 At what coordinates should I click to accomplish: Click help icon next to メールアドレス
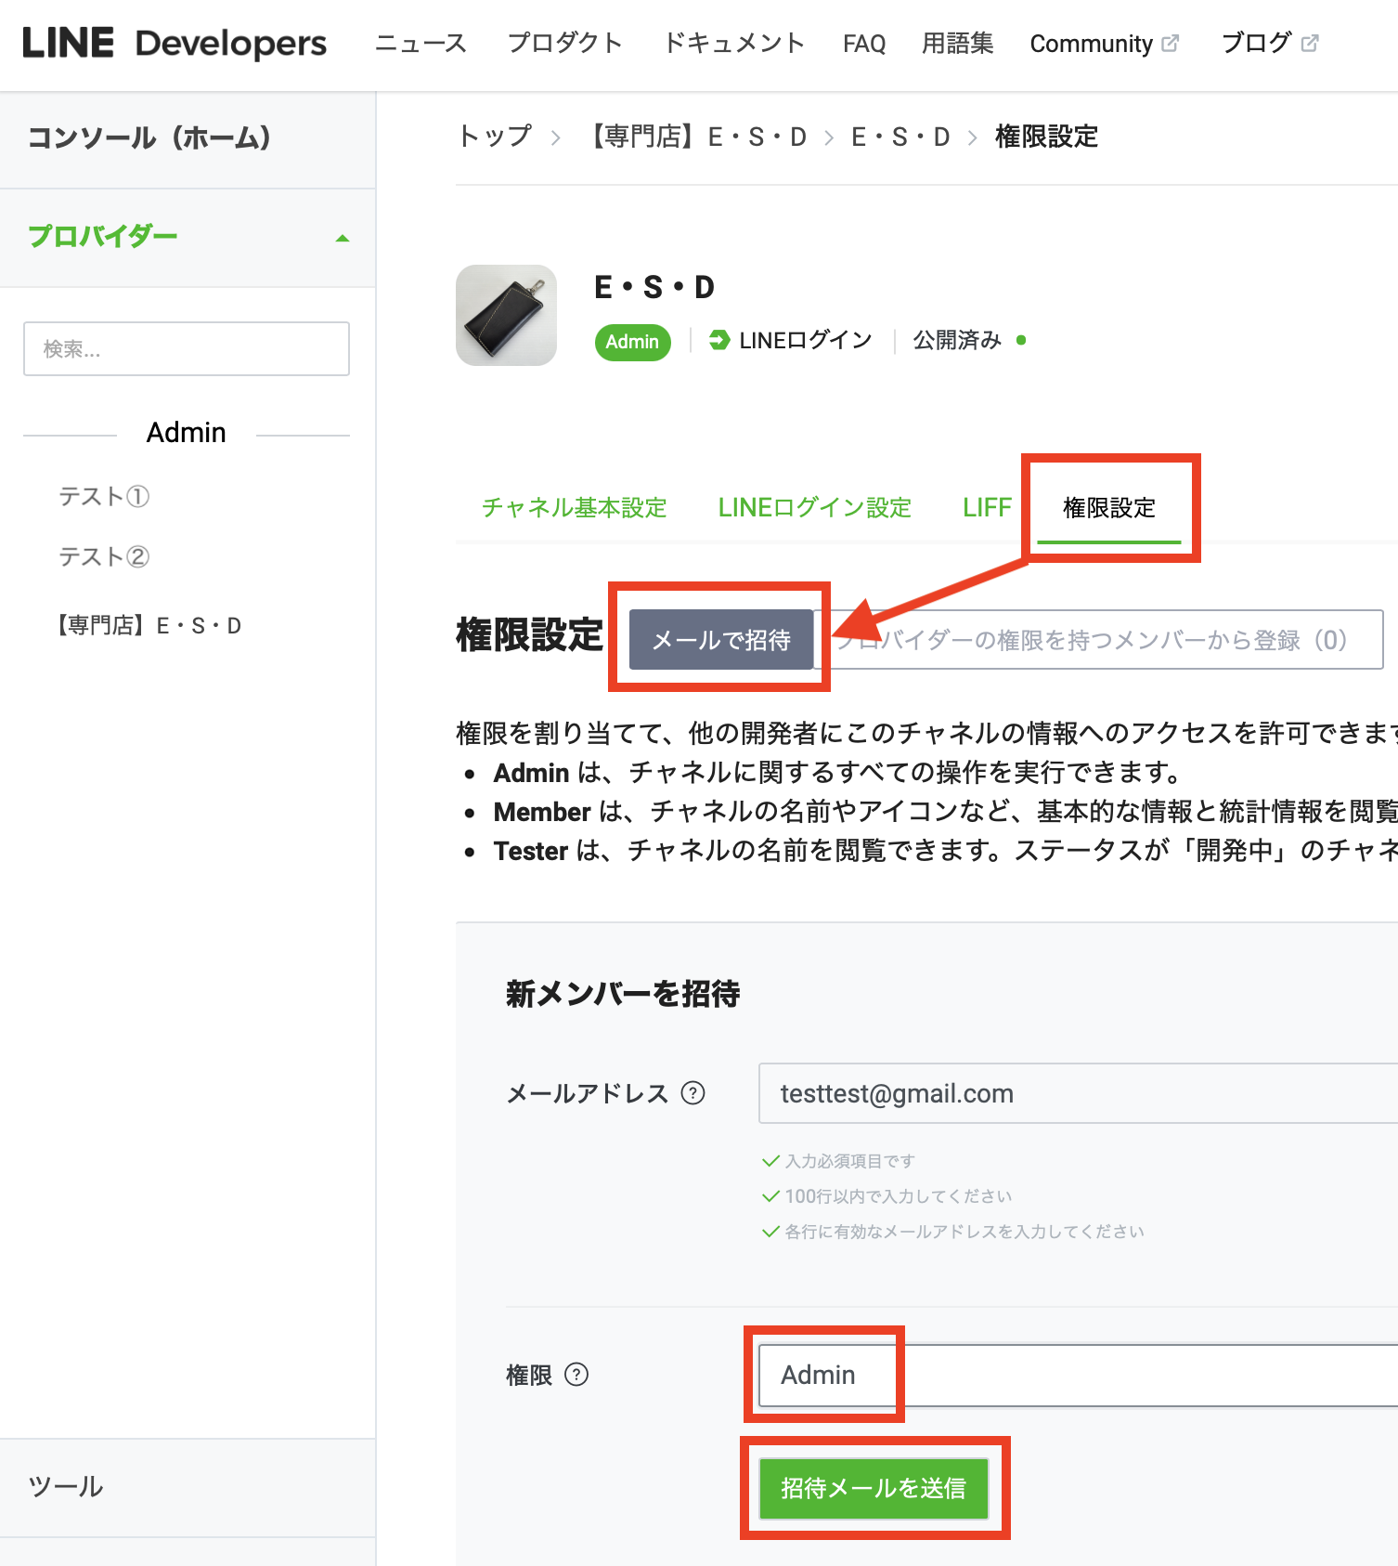tap(693, 1093)
